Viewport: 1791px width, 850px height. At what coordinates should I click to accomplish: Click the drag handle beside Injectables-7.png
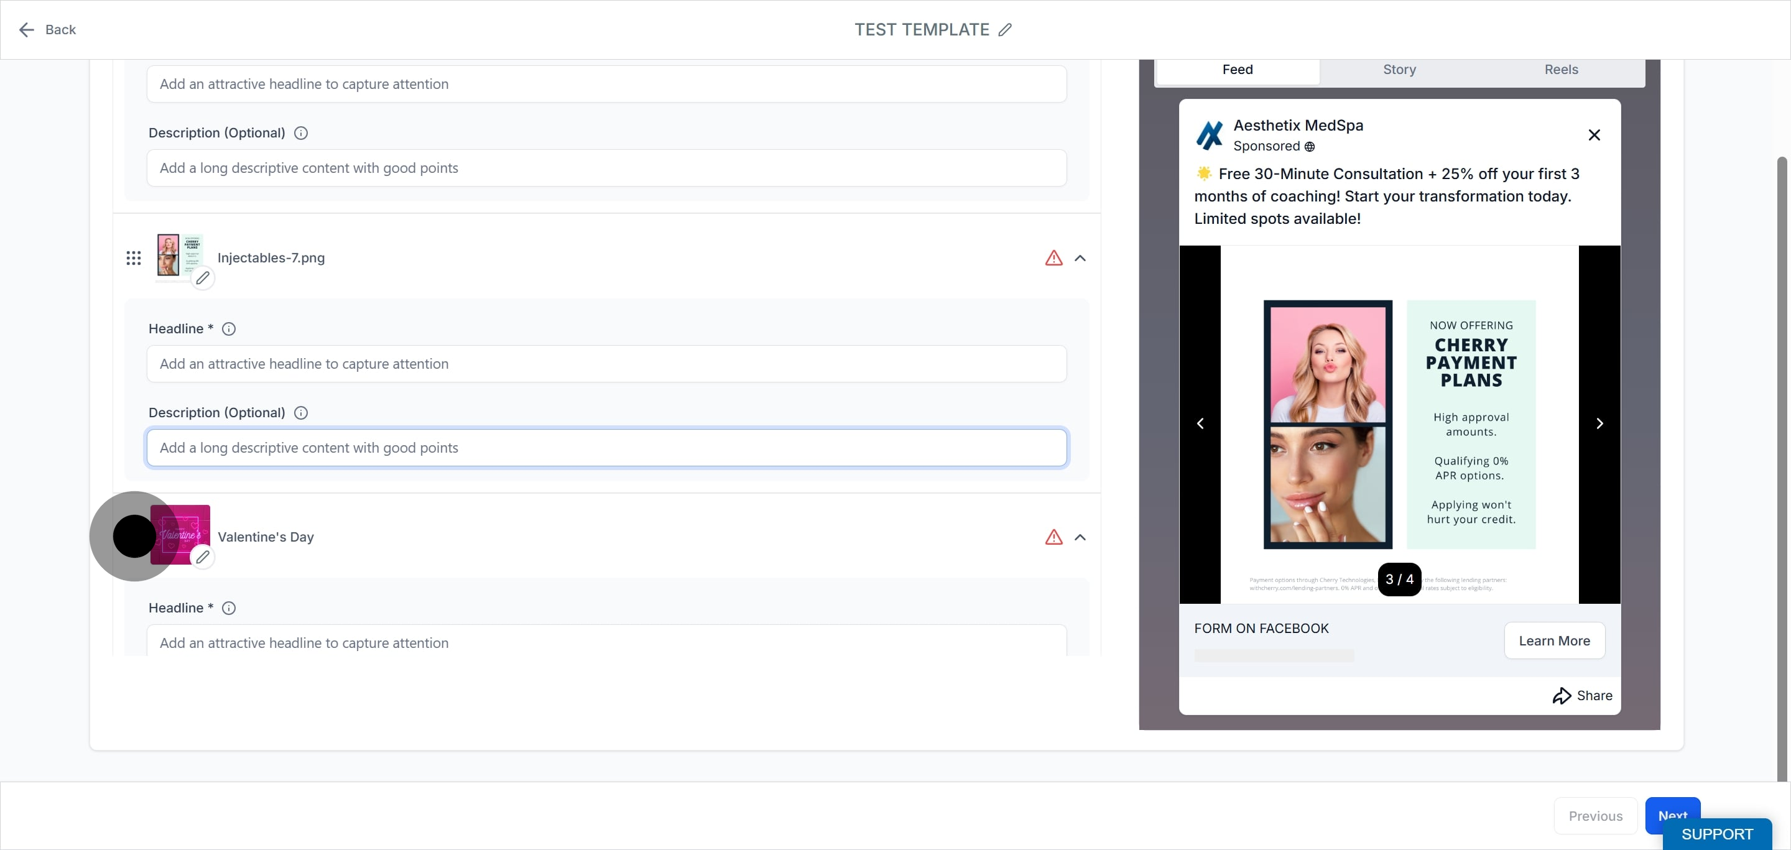(134, 258)
